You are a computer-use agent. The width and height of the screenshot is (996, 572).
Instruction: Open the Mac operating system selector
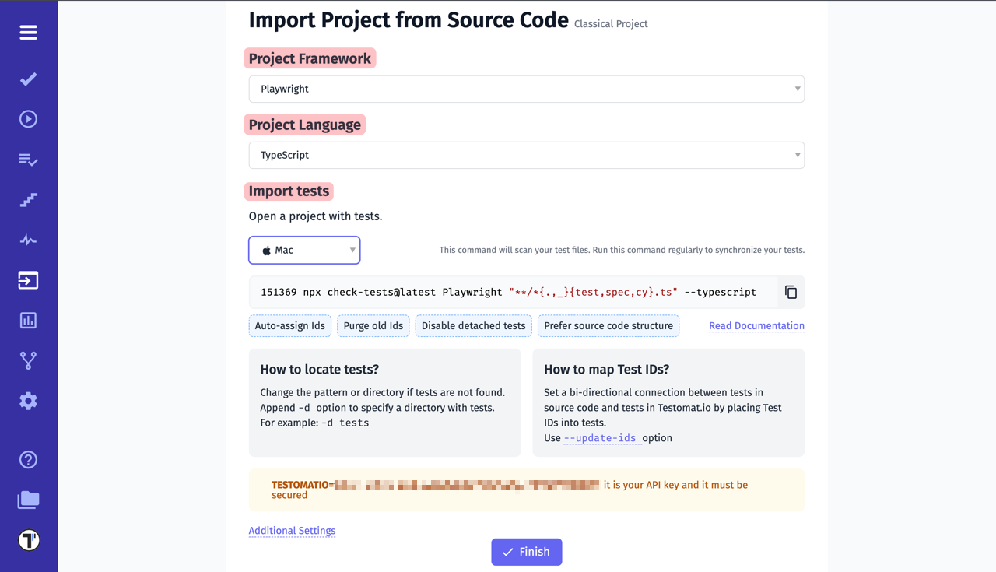pyautogui.click(x=304, y=250)
